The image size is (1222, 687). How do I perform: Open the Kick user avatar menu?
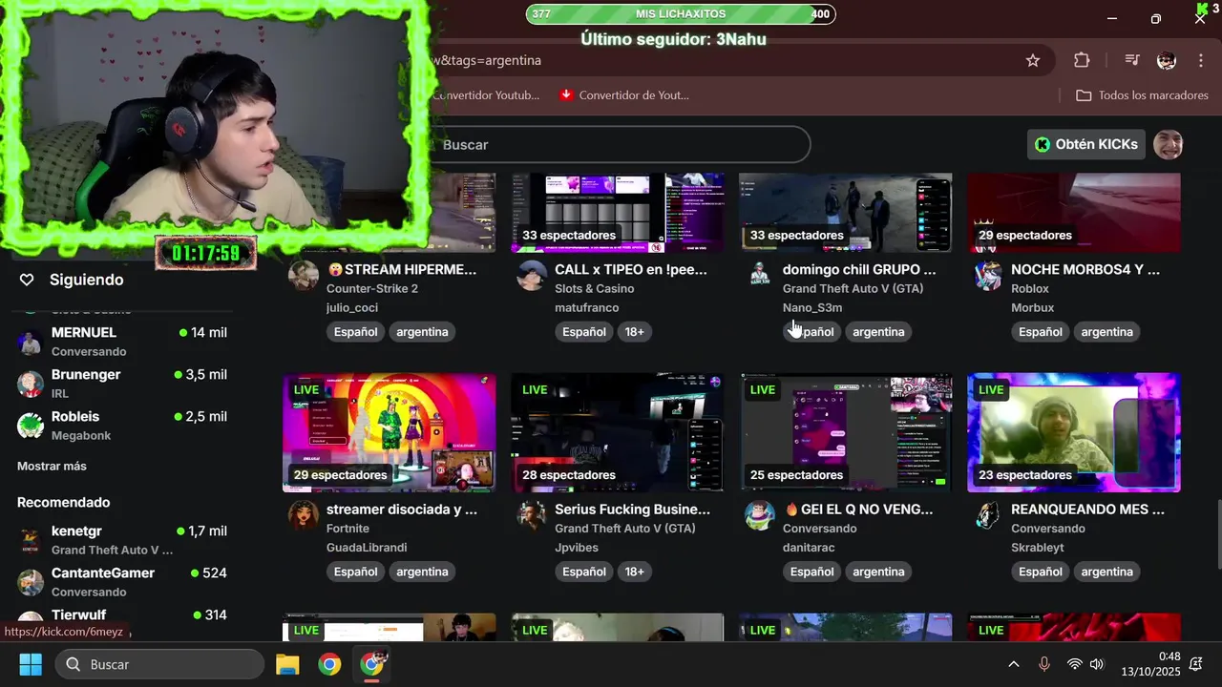point(1169,144)
